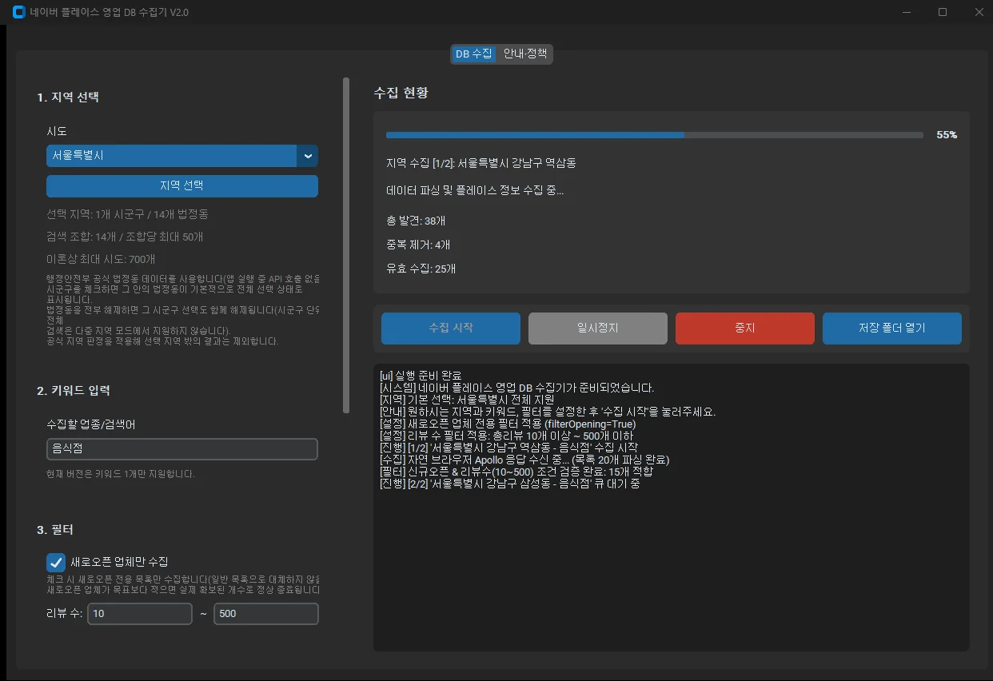
Task: Click the 지역 선택 button
Action: coord(182,185)
